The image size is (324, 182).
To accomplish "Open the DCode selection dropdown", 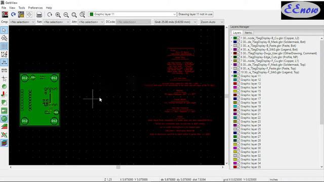I will 133,22.
